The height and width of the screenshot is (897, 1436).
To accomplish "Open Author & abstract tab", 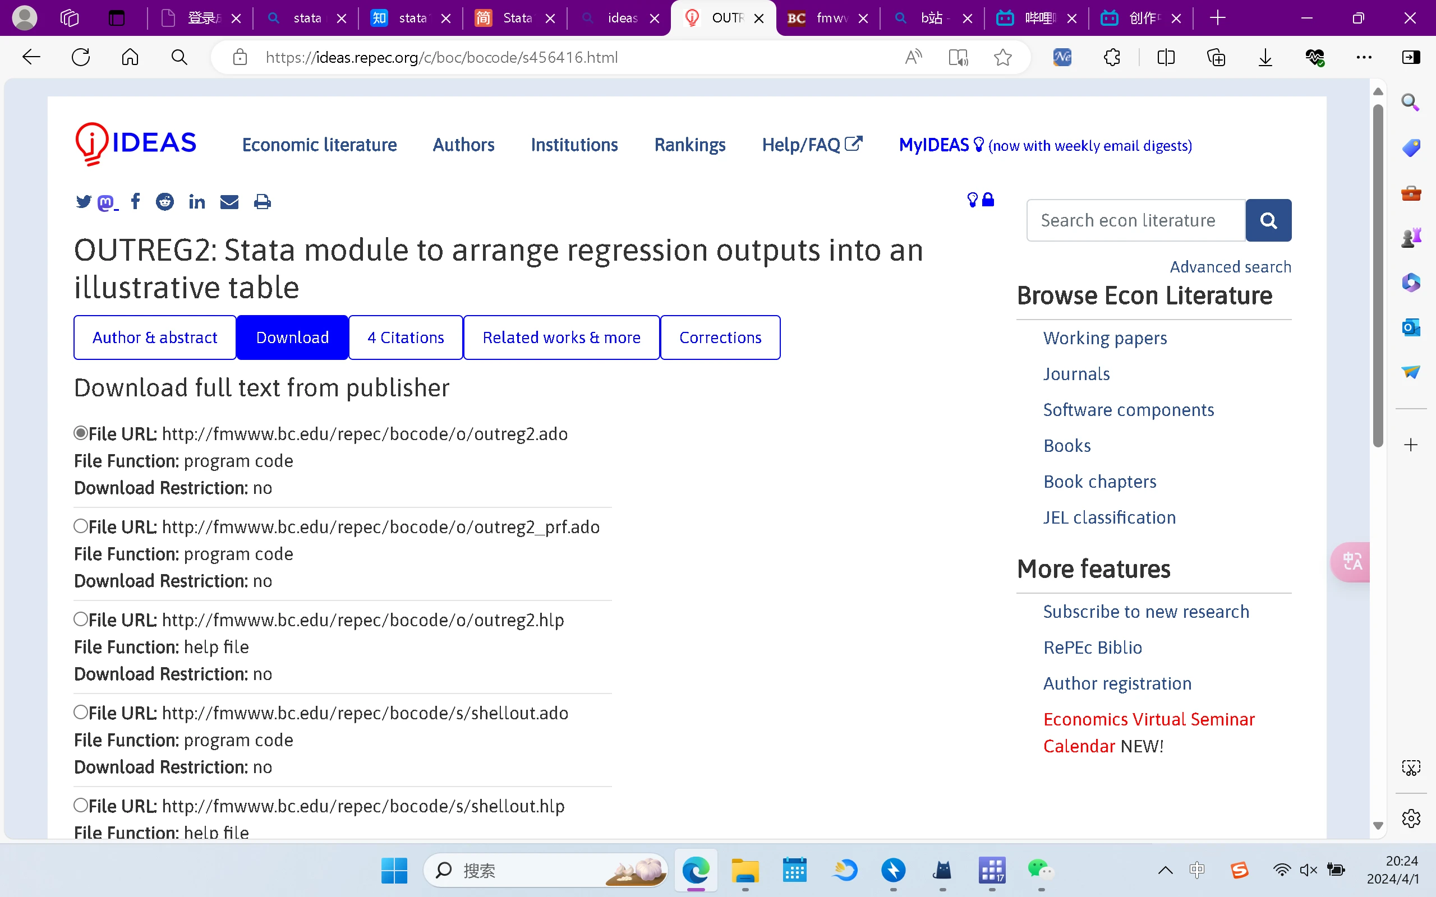I will (155, 337).
